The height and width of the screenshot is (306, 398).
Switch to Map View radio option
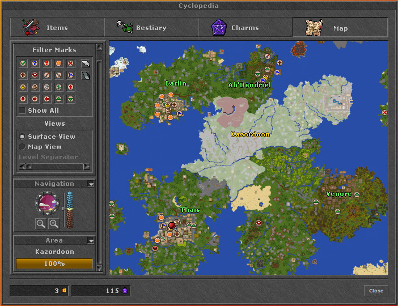coord(22,147)
